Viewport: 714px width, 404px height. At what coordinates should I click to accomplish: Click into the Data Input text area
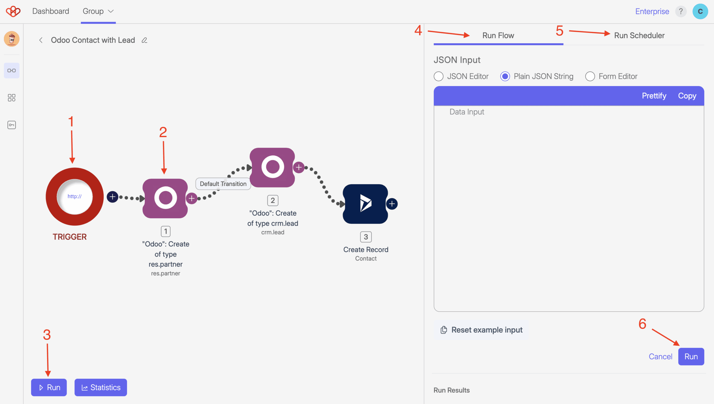click(569, 208)
